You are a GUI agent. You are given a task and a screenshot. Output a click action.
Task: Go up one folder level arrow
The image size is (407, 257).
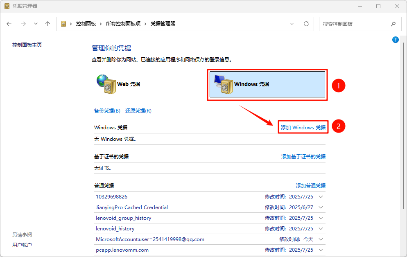47,24
